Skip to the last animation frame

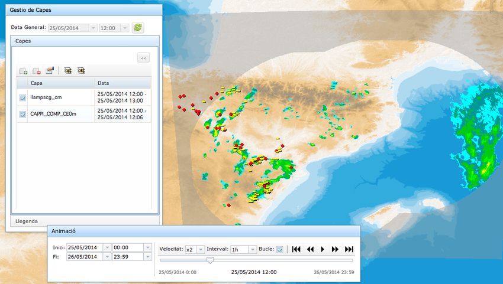click(349, 249)
